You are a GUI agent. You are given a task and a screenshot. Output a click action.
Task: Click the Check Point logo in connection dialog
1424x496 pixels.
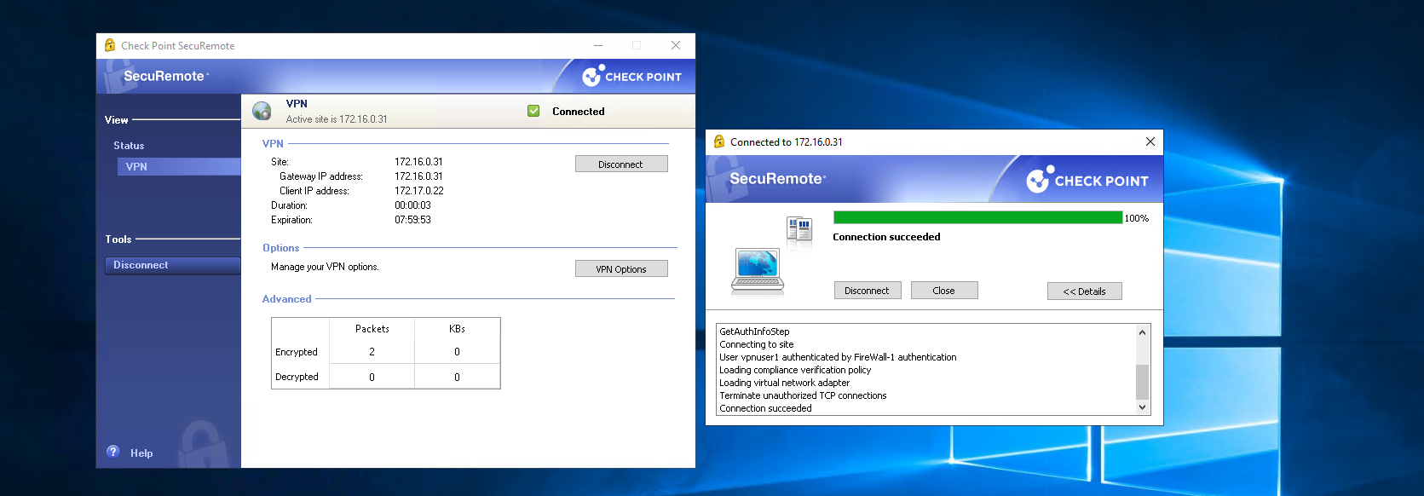click(1087, 181)
